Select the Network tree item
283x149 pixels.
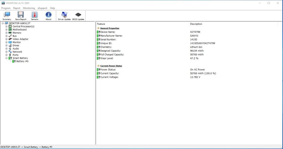coord(17,52)
